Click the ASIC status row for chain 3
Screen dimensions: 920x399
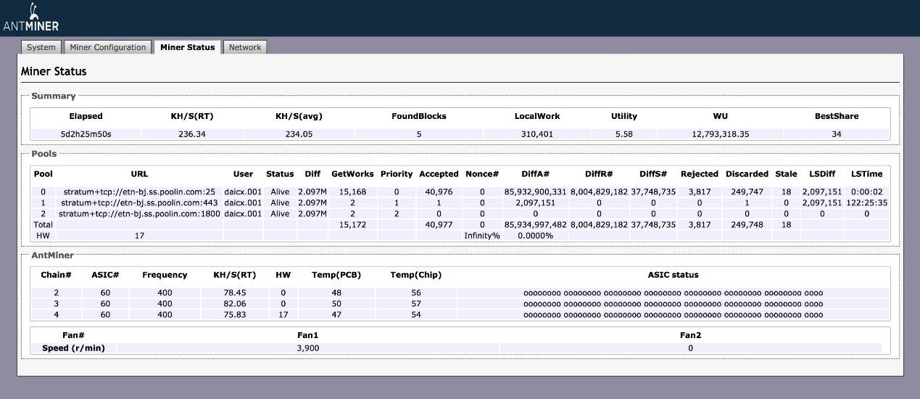click(x=673, y=304)
